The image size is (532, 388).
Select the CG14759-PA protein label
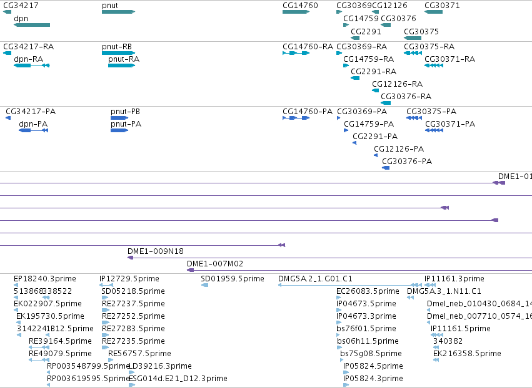[369, 124]
